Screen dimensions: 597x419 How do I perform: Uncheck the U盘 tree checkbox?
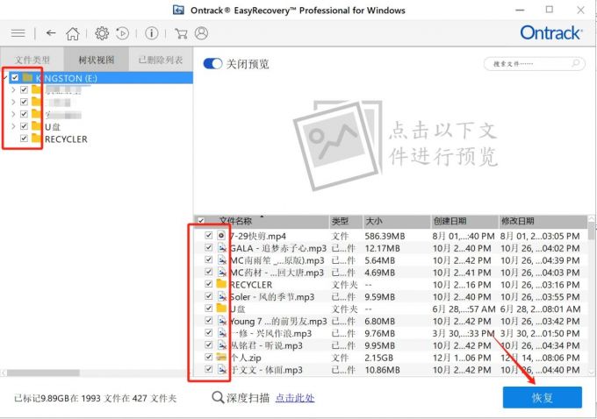point(24,126)
